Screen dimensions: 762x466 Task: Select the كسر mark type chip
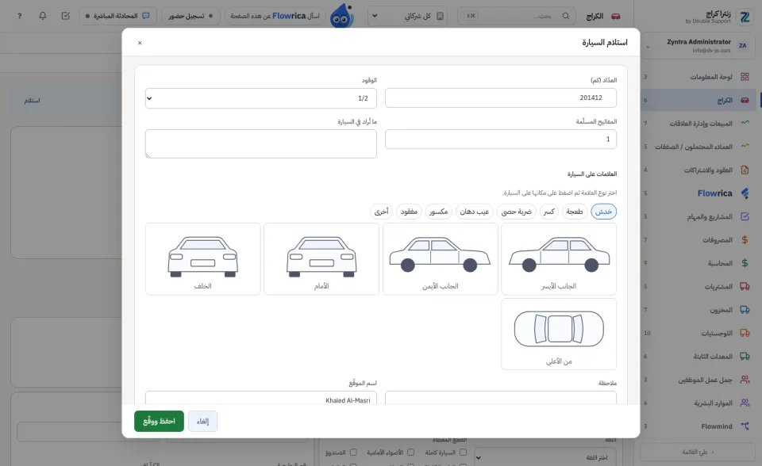(x=549, y=212)
